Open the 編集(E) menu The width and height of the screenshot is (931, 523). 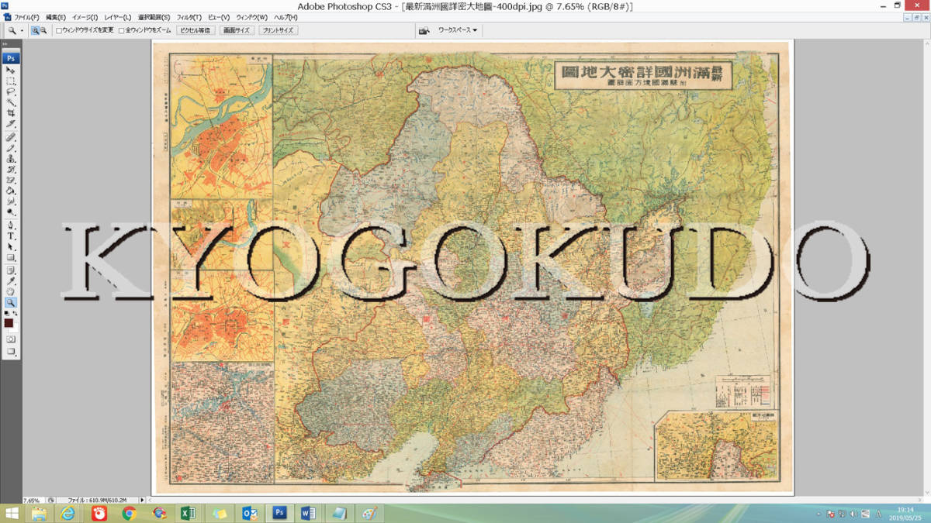56,17
